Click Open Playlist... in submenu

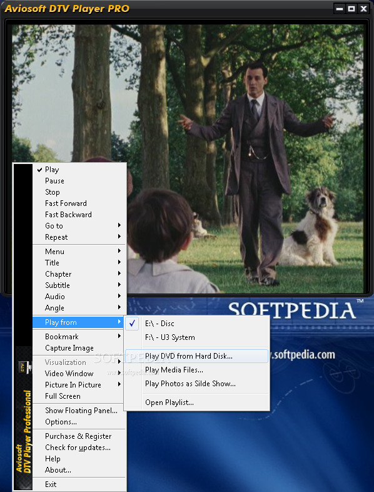(x=196, y=402)
